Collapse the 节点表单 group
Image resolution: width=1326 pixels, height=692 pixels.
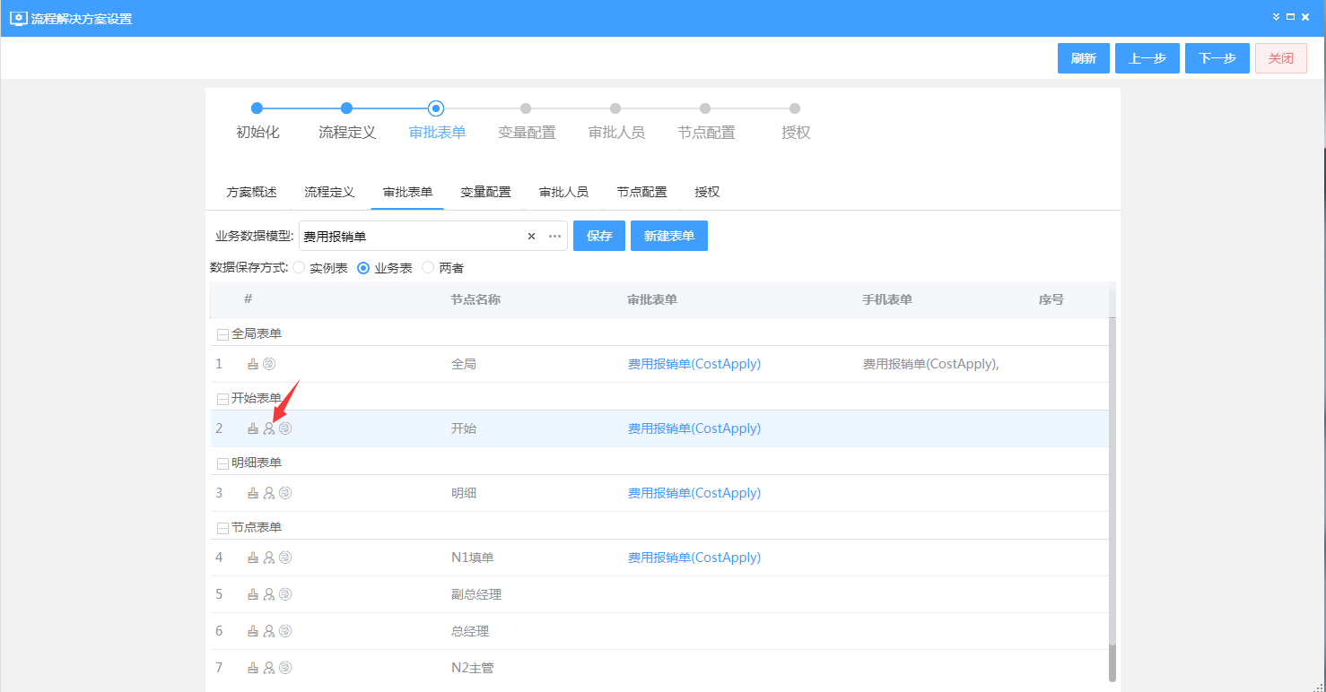pos(222,528)
